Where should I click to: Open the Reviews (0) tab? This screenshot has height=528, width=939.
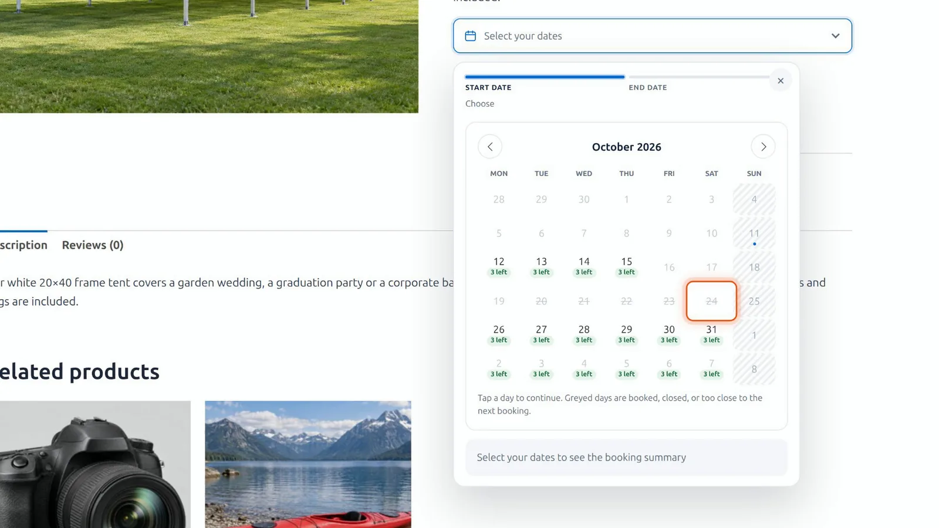(93, 245)
